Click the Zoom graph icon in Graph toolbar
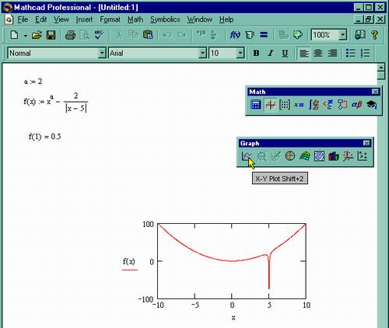Viewport: 389px width, 328px height. click(x=261, y=156)
